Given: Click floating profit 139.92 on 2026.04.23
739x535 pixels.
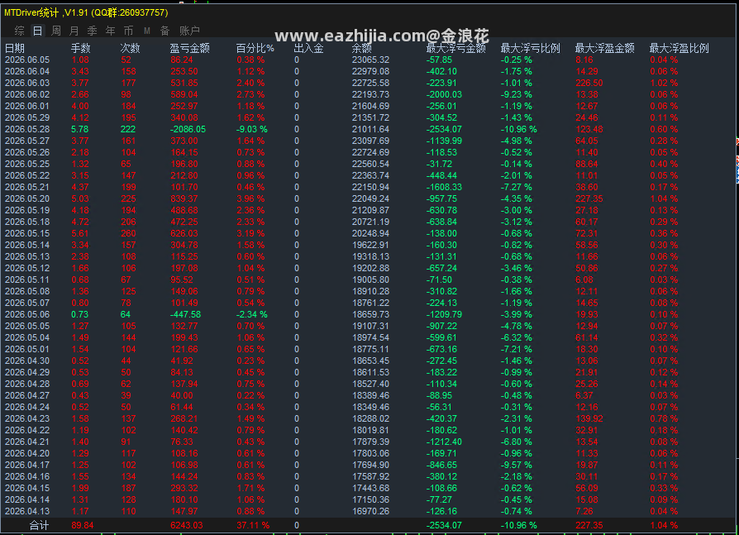Looking at the screenshot, I should (589, 418).
